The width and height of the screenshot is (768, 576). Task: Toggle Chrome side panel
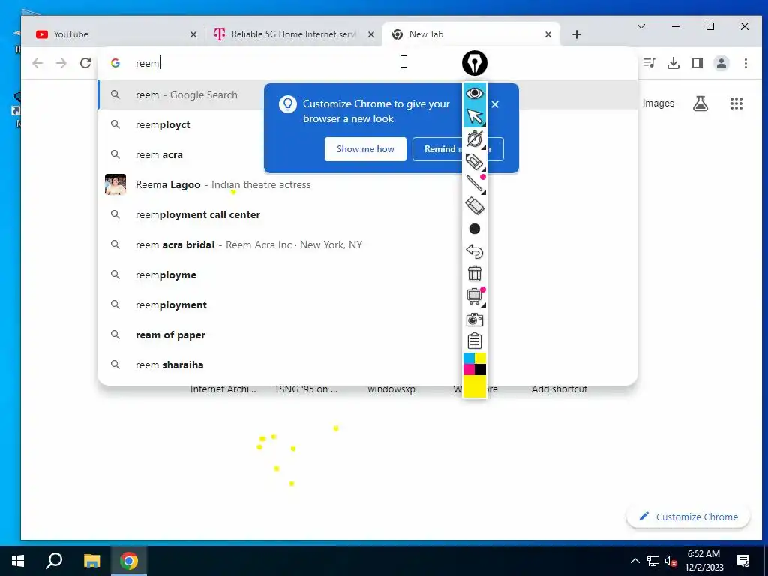click(697, 63)
